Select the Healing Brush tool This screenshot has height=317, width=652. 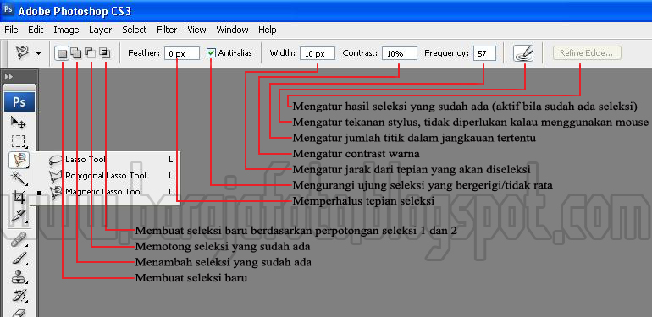[x=19, y=240]
